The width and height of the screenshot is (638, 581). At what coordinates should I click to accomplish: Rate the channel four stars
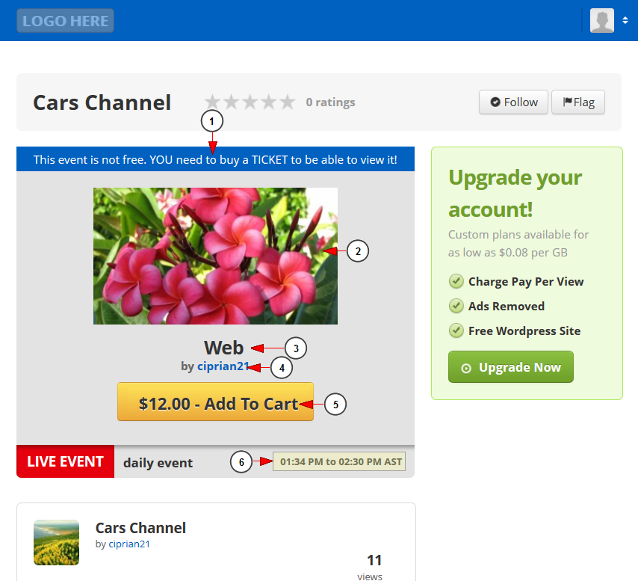coord(268,102)
